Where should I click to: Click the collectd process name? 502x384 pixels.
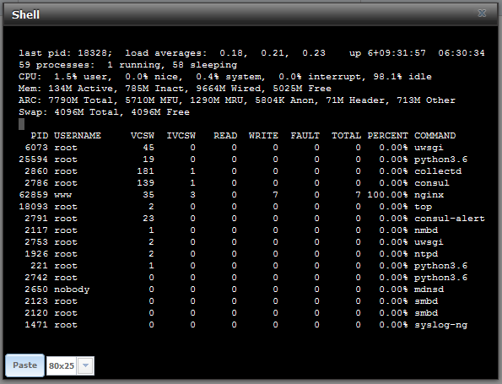pos(438,171)
